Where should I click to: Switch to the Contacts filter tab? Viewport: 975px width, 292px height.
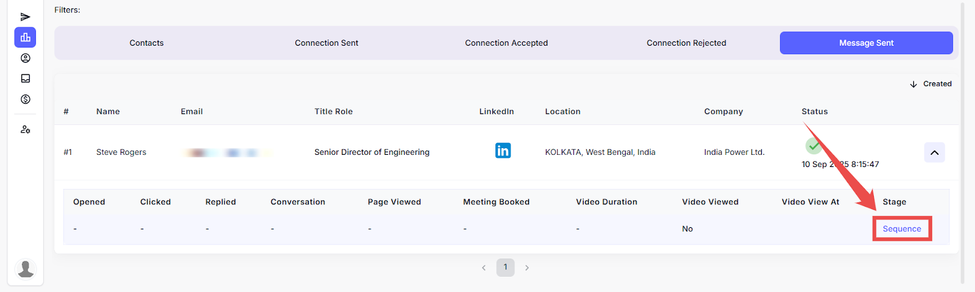tap(146, 43)
